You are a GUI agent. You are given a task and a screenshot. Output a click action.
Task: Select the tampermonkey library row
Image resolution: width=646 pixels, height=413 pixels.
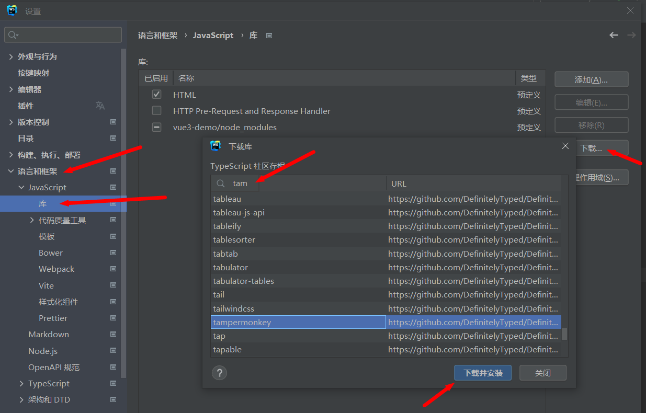point(386,322)
